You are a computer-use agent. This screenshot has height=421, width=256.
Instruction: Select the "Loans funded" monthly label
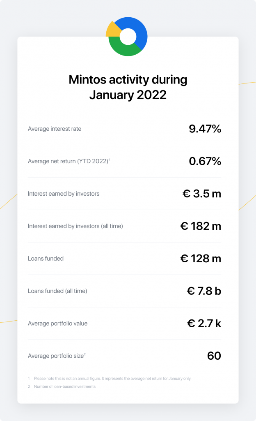pos(46,259)
